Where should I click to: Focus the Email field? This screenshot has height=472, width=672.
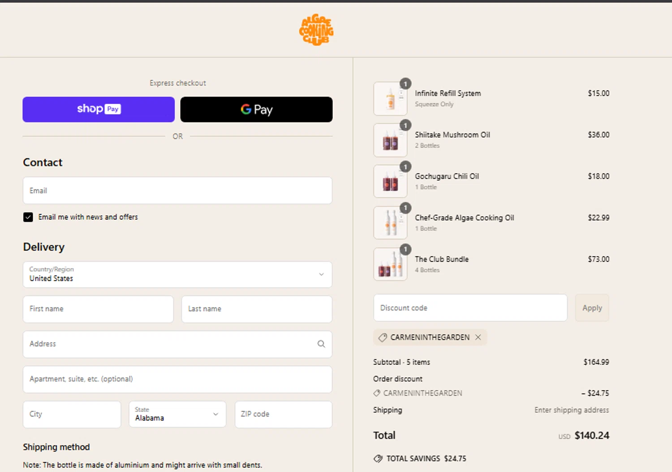[x=177, y=191]
